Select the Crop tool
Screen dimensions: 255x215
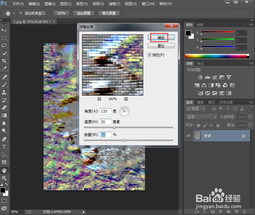point(4,61)
